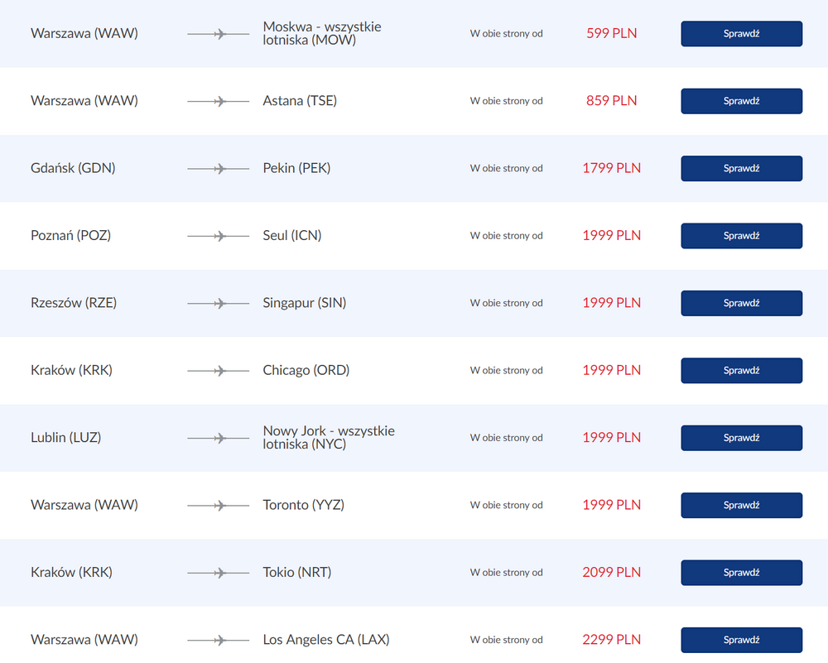Check the Gdańsk to Pekin offer button

741,169
